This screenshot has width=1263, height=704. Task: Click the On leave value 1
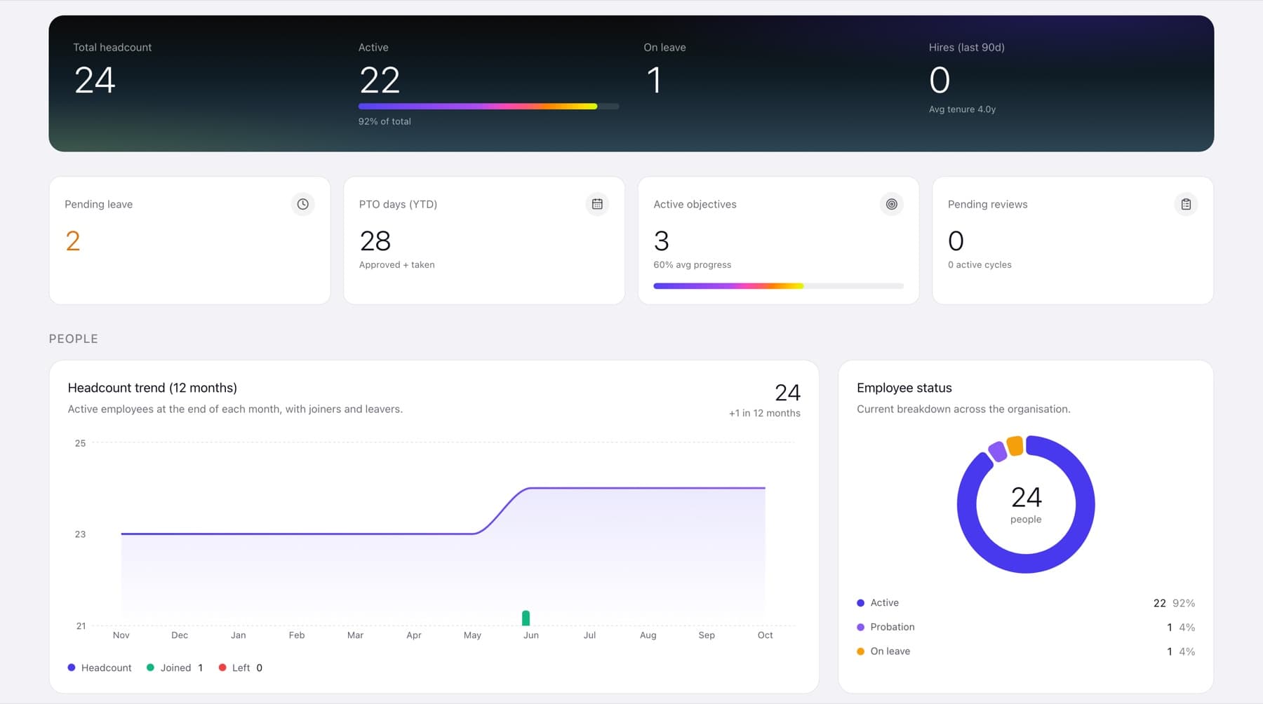pos(654,80)
